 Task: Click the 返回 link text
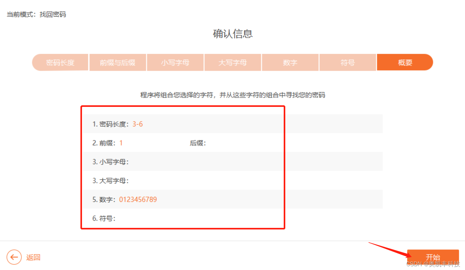coord(33,257)
